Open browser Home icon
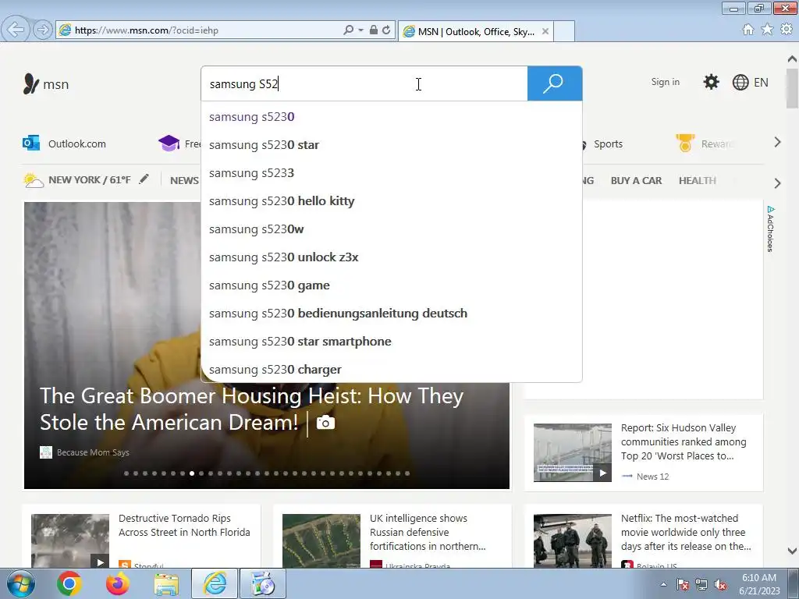This screenshot has width=799, height=599. [748, 30]
